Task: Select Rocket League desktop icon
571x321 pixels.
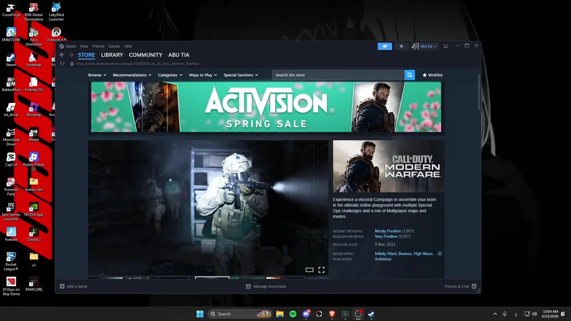Action: pos(11,261)
